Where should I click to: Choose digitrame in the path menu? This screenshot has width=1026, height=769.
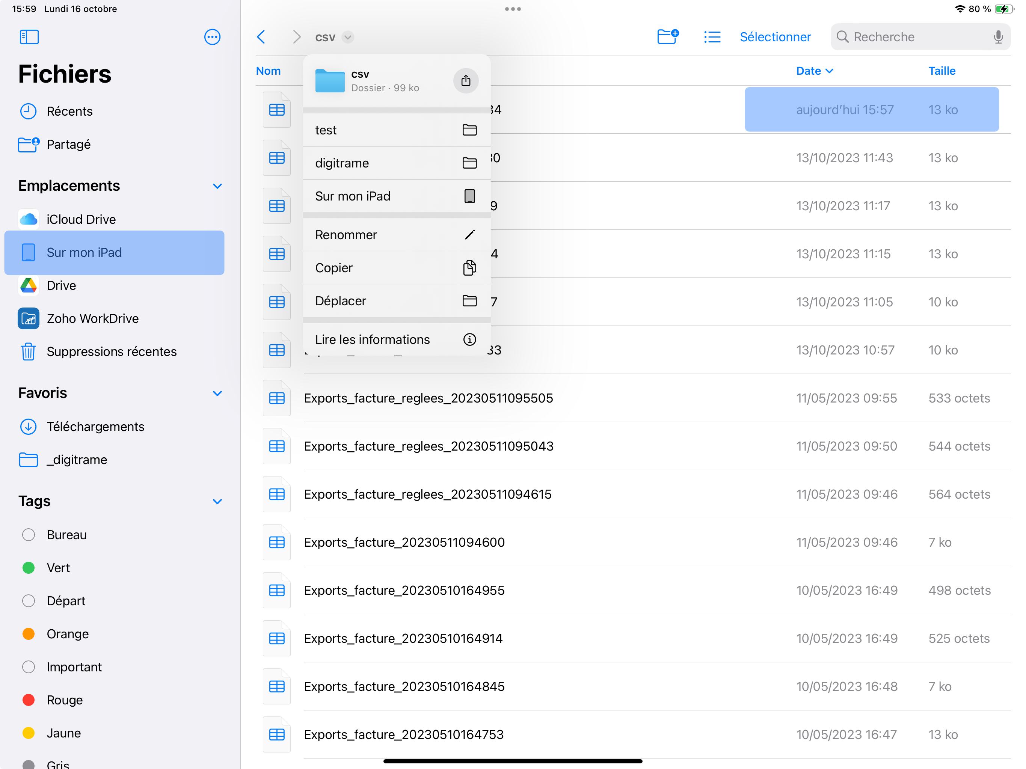pos(397,163)
